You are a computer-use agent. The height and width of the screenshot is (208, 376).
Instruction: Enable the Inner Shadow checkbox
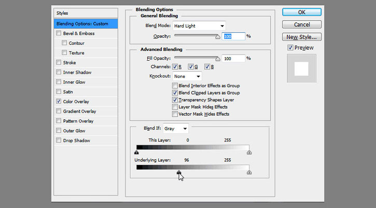pyautogui.click(x=59, y=72)
